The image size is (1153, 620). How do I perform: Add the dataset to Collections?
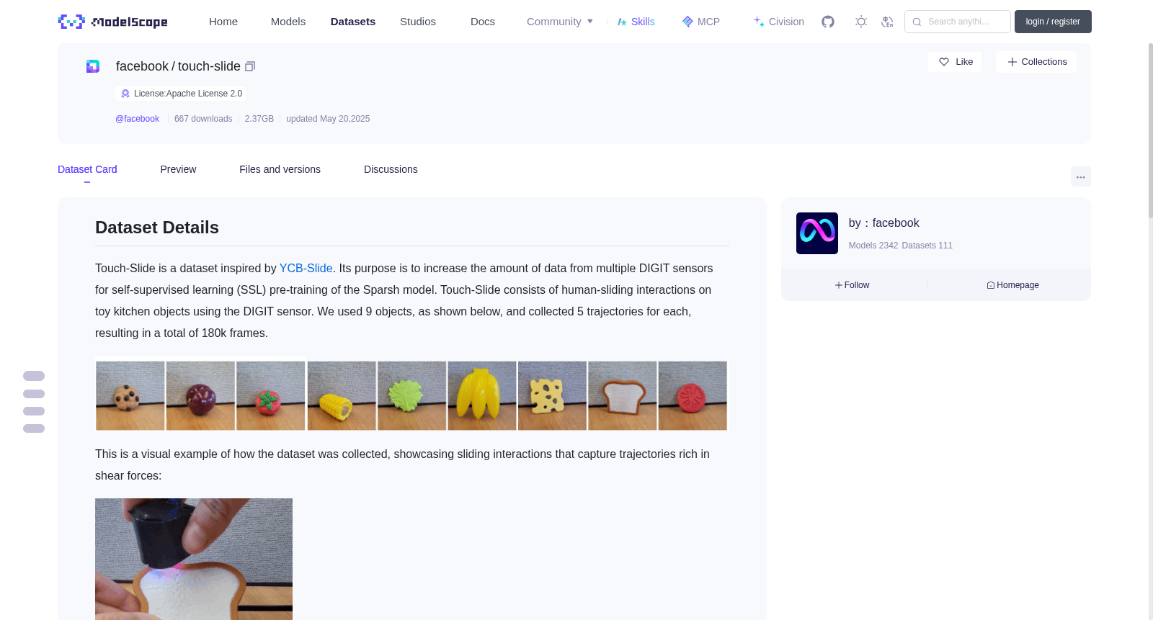1036,62
